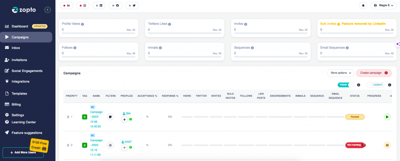Image resolution: width=400 pixels, height=161 pixels.
Task: Collapse the sidebar with the arrow button
Action: pos(48,10)
